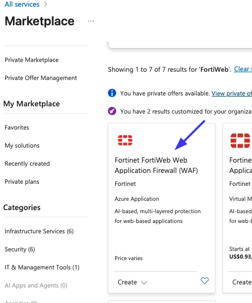Click the blue info icon near private offers
Screen dimensions: 252x303
[112, 93]
